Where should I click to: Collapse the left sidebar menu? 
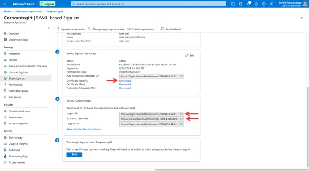49,28
